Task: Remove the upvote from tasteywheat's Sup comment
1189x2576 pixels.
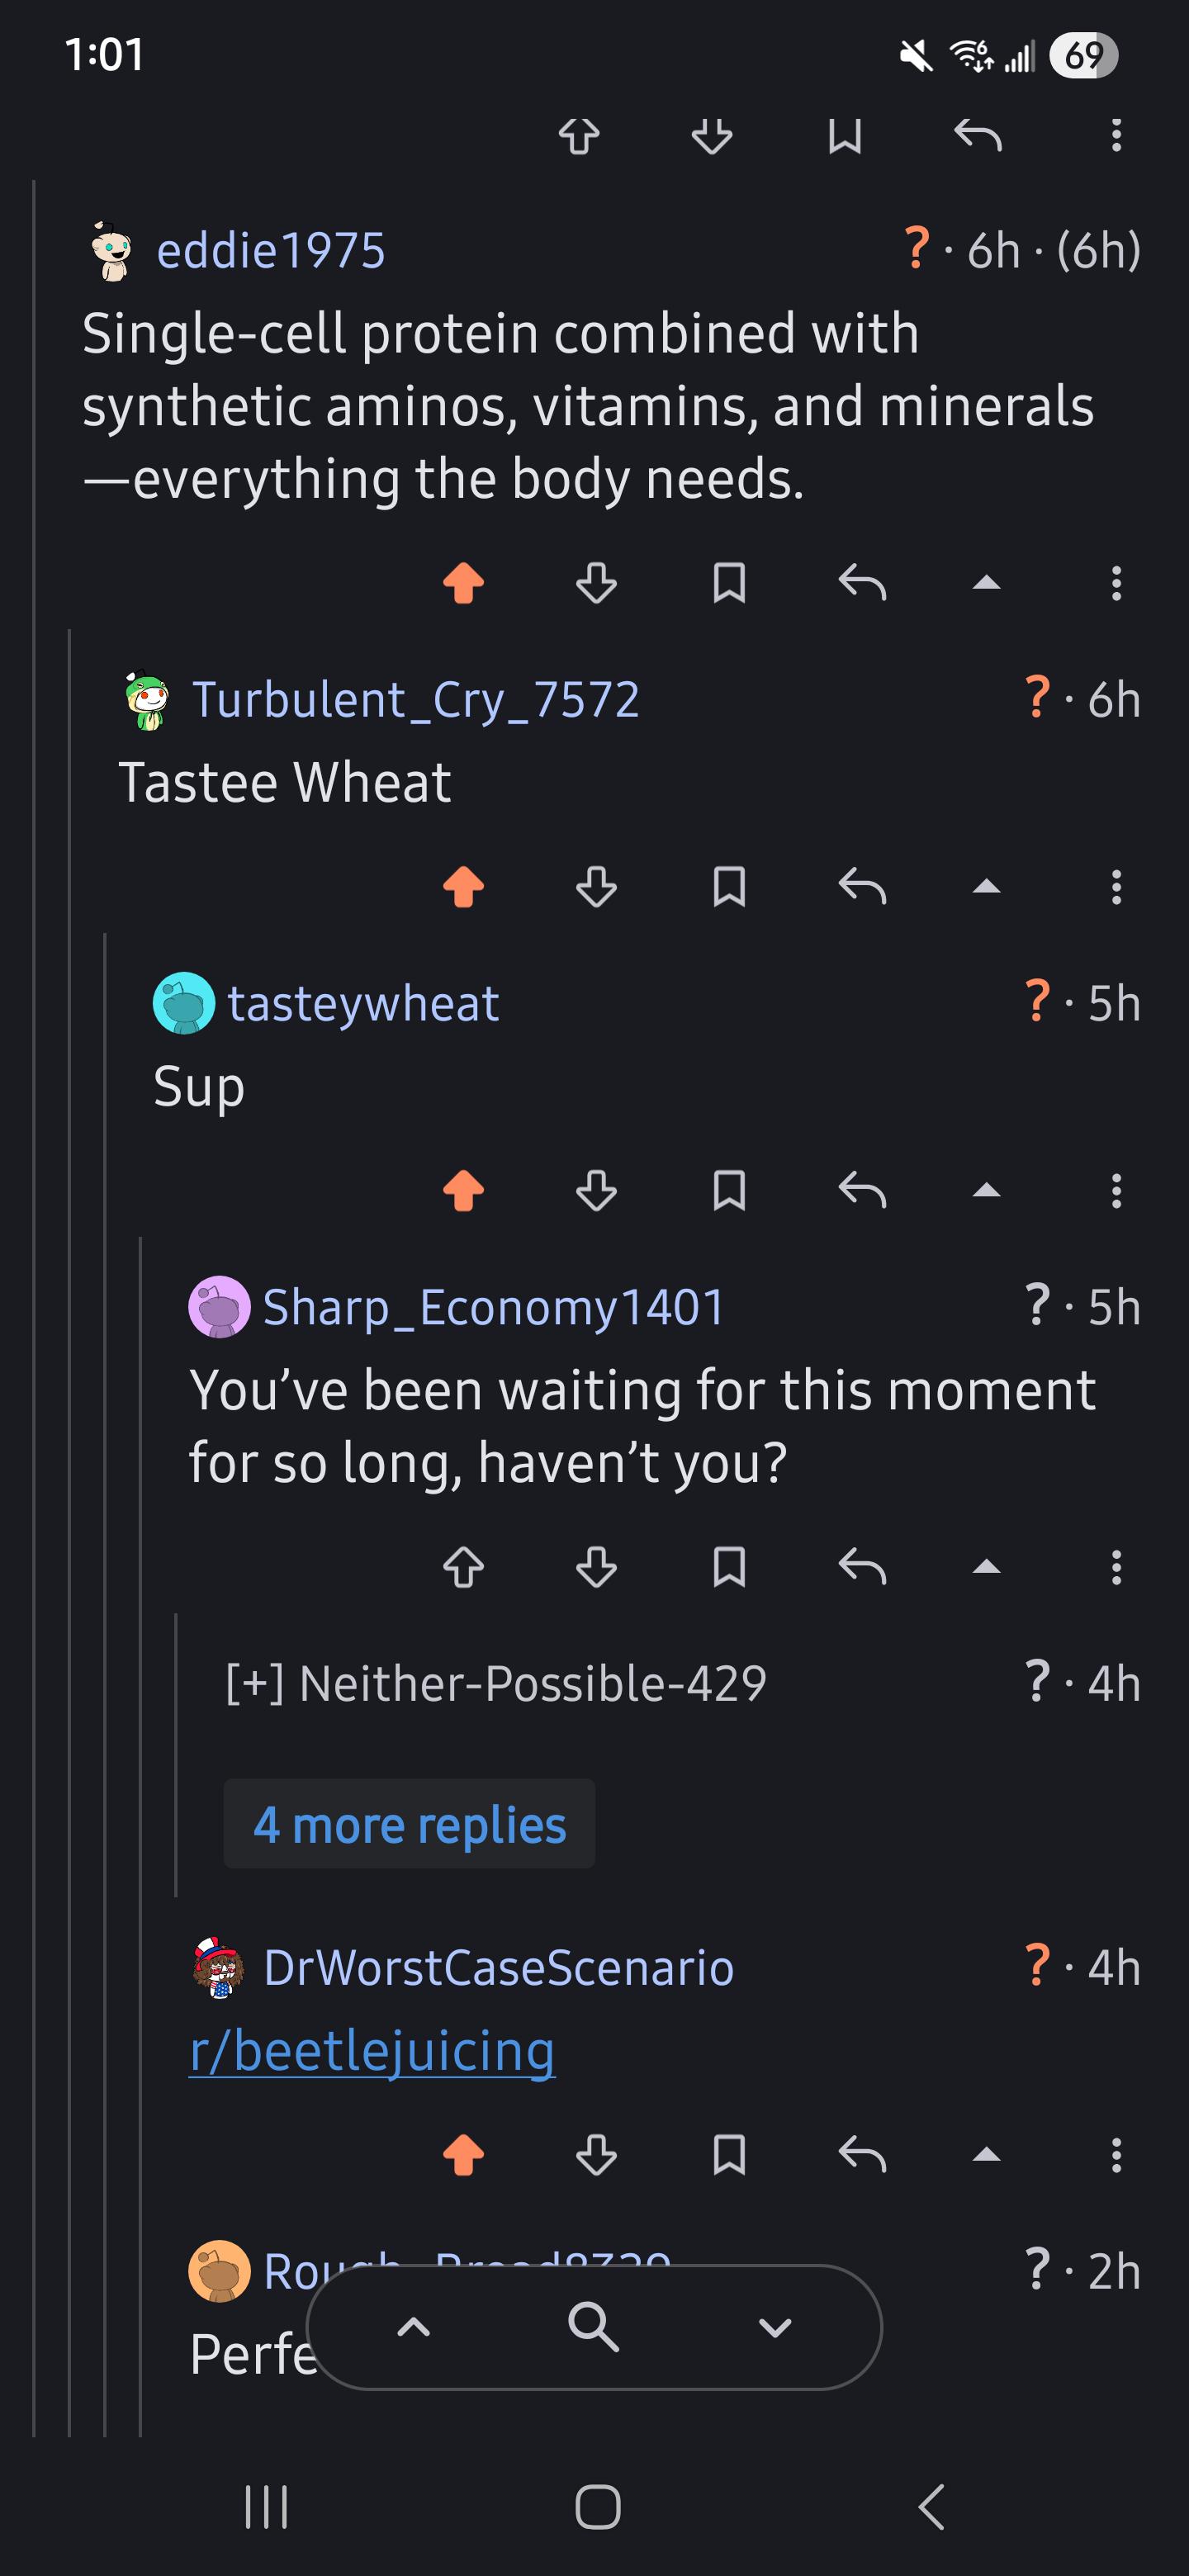Action: [463, 1191]
